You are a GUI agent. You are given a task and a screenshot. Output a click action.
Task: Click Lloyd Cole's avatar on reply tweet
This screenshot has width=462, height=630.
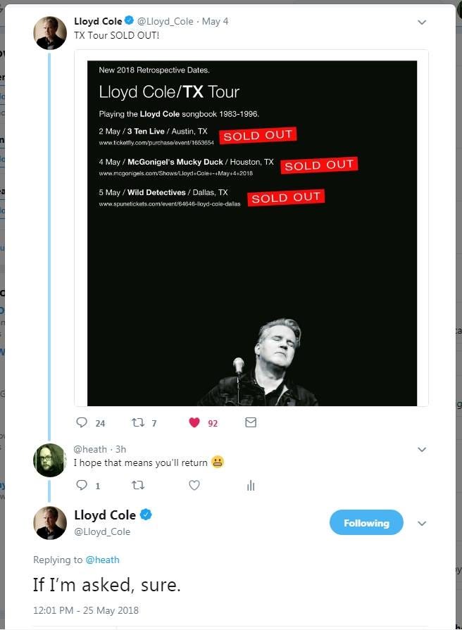[x=50, y=523]
